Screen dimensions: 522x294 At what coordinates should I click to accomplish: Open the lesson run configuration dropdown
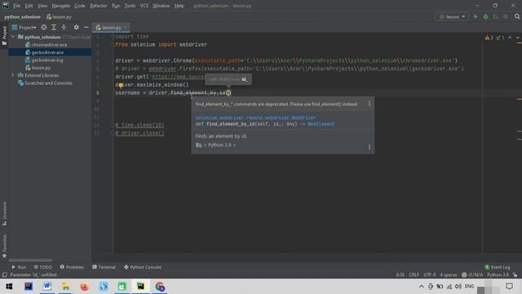pos(452,16)
